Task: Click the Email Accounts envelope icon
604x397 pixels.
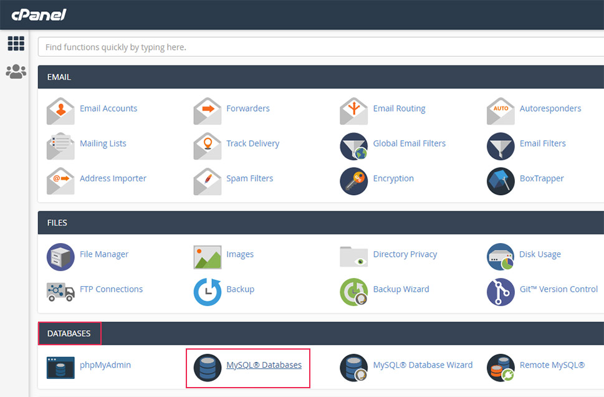Action: tap(60, 111)
